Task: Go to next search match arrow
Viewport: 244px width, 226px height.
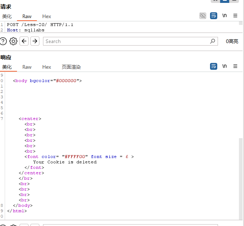Action: click(35, 41)
